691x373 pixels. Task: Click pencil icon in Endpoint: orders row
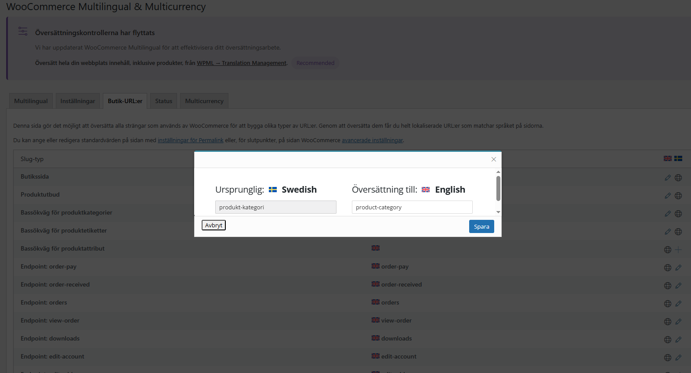[x=678, y=304]
